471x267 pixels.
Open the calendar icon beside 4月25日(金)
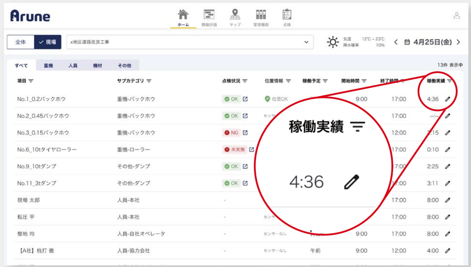tap(407, 42)
